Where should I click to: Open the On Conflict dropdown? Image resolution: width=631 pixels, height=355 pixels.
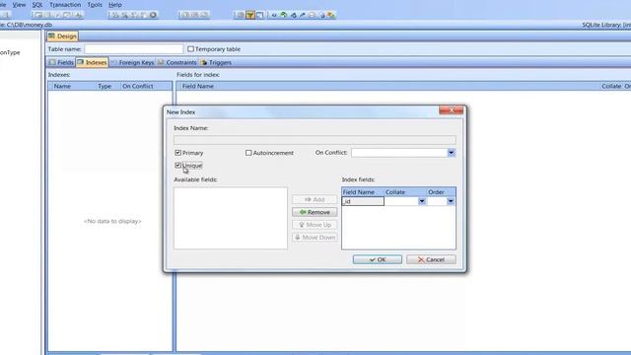(452, 153)
